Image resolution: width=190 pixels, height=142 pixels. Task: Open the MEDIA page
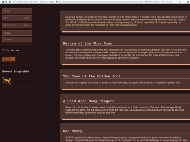coord(17,33)
